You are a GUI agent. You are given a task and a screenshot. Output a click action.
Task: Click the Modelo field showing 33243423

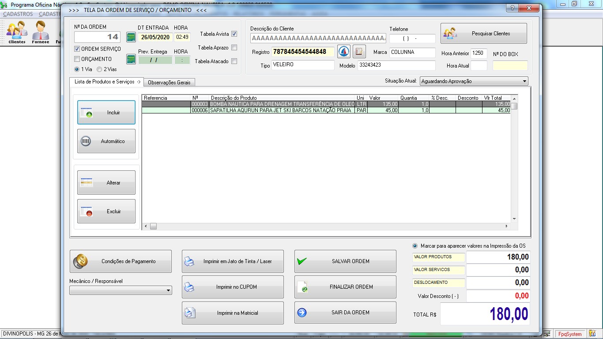coord(396,65)
